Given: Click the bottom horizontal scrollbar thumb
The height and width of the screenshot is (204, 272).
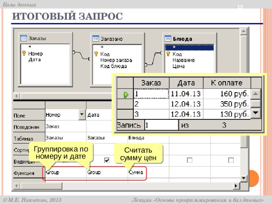Looking at the screenshot, I should coord(41,186).
